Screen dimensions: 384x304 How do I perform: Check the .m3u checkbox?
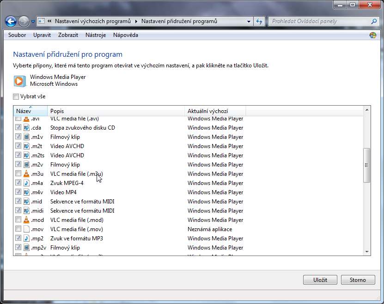tap(18, 173)
